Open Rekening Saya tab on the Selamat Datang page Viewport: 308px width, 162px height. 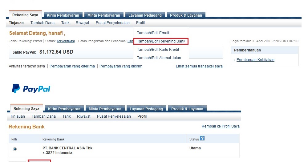[25, 15]
